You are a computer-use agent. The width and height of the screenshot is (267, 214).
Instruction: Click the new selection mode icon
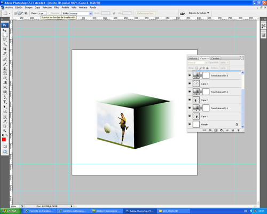pos(15,13)
